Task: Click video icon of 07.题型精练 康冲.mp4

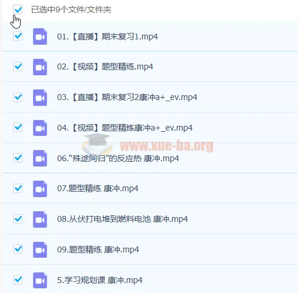Action: 40,189
